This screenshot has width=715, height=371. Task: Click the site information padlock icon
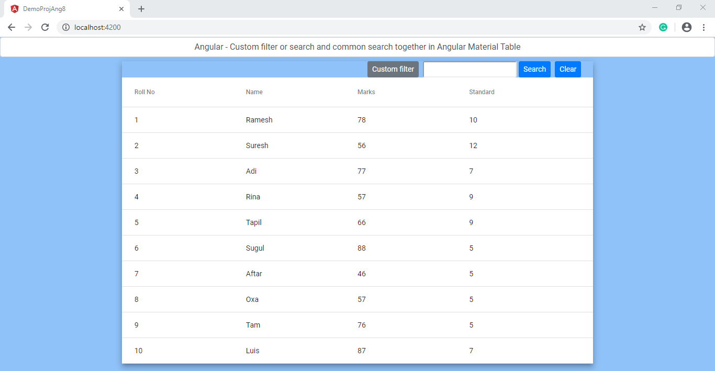[x=65, y=27]
